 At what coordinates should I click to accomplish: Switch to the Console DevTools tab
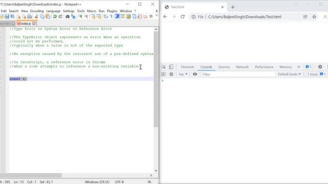coord(206,67)
